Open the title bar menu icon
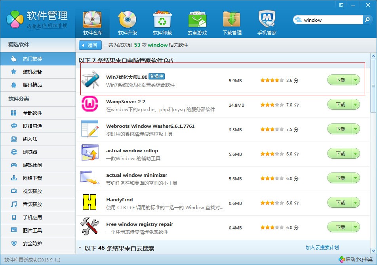This screenshot has width=377, height=265. click(x=341, y=5)
